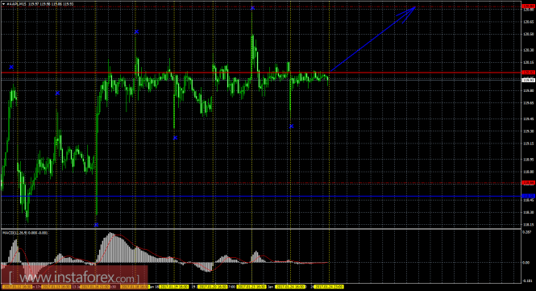The image size is (536, 291).
Task: Open the www.instaforex.com watermark link
Action: 74,277
